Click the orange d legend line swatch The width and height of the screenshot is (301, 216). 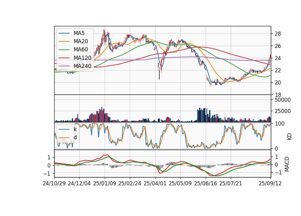point(64,138)
